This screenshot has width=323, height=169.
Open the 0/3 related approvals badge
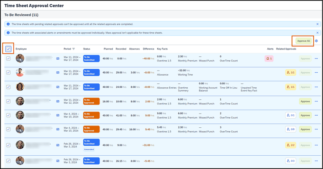(290, 161)
